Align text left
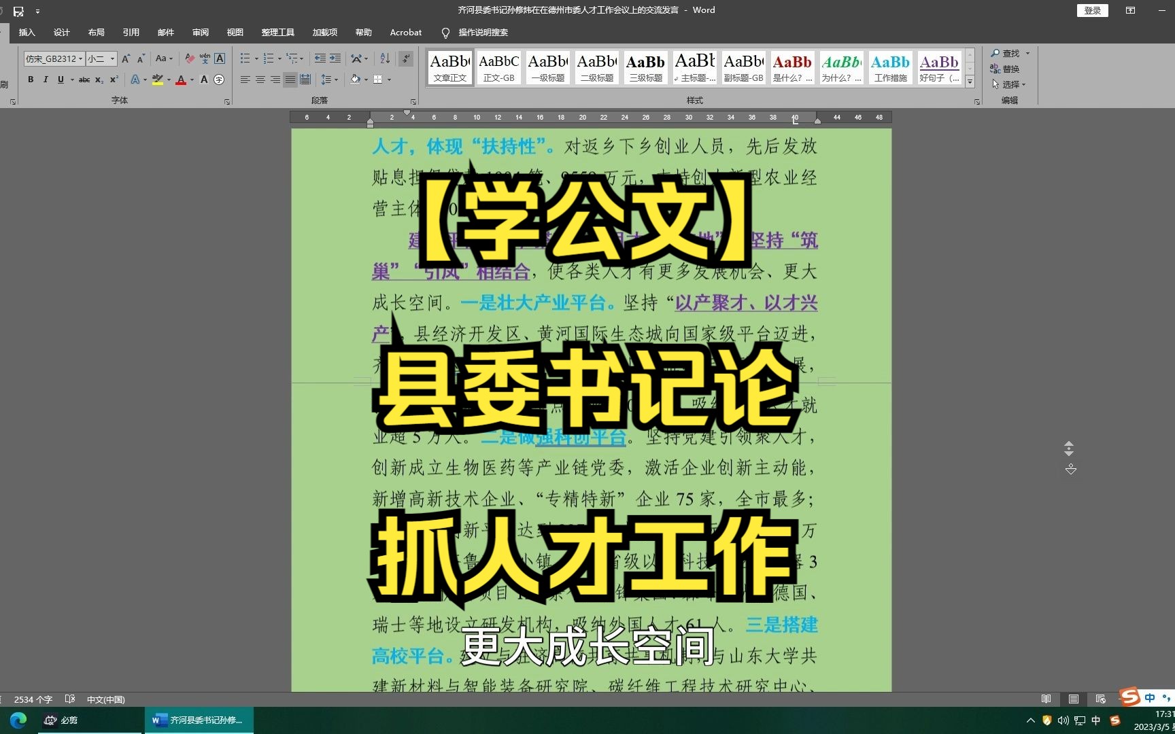Viewport: 1175px width, 734px height. point(245,80)
